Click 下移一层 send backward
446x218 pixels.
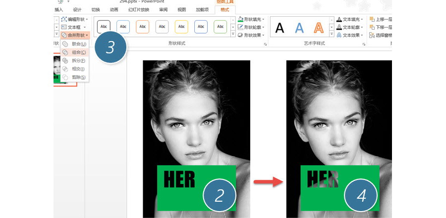click(x=381, y=27)
